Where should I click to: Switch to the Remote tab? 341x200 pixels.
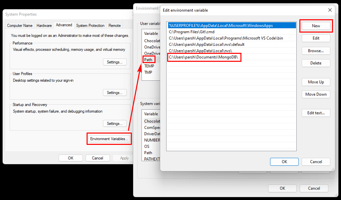pos(115,25)
